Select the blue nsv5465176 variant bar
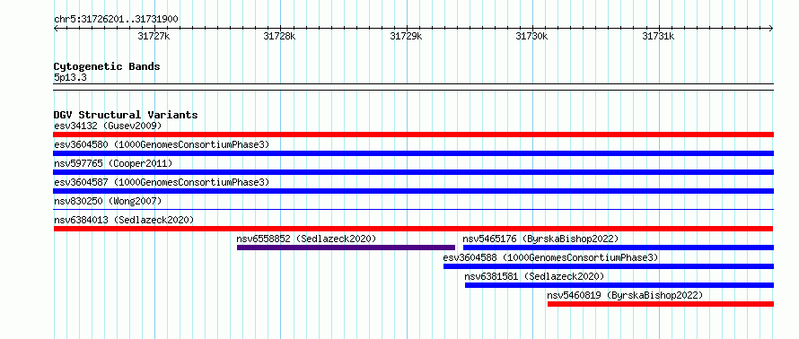The width and height of the screenshot is (799, 339). (x=619, y=248)
